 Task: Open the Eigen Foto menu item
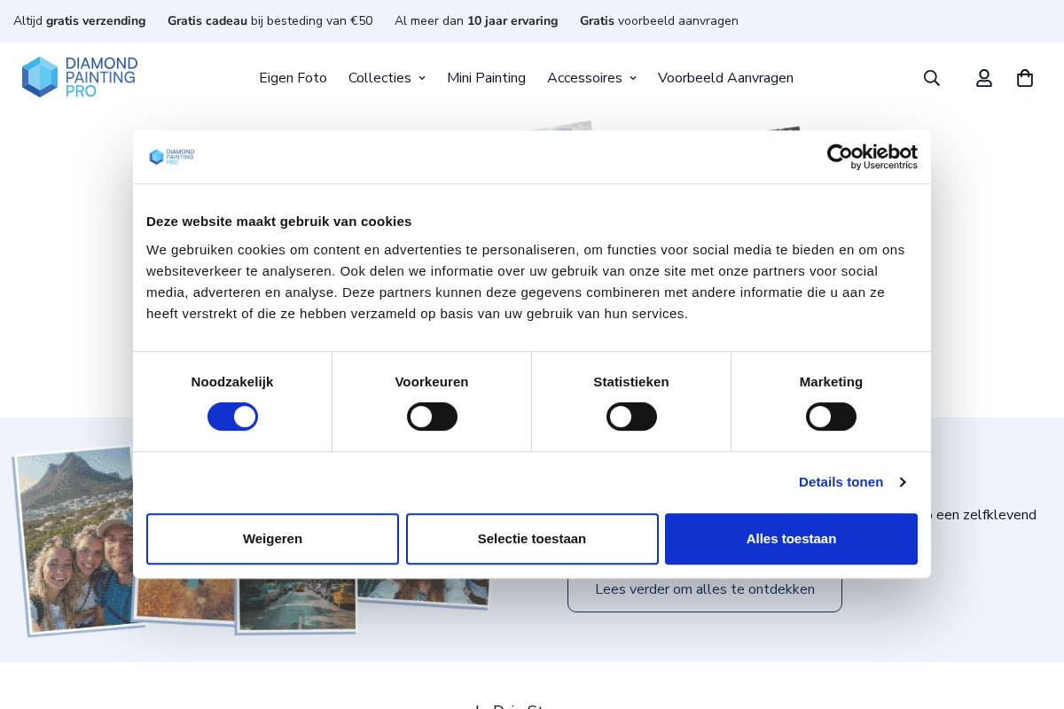tap(293, 78)
